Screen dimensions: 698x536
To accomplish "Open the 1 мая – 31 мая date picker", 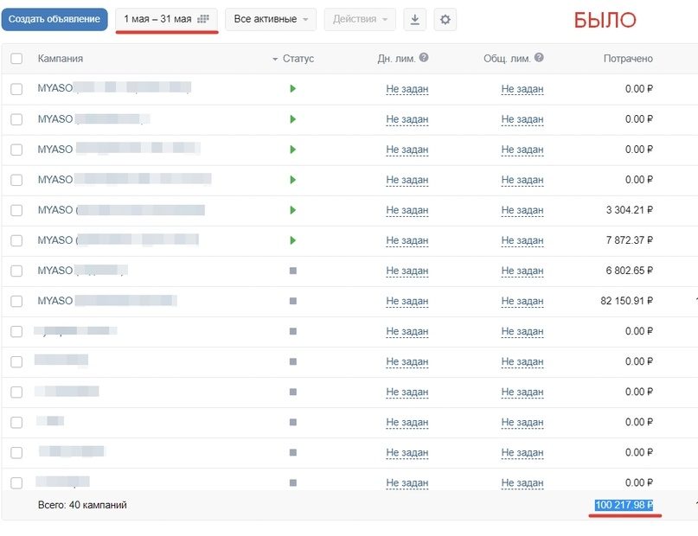I will [166, 20].
